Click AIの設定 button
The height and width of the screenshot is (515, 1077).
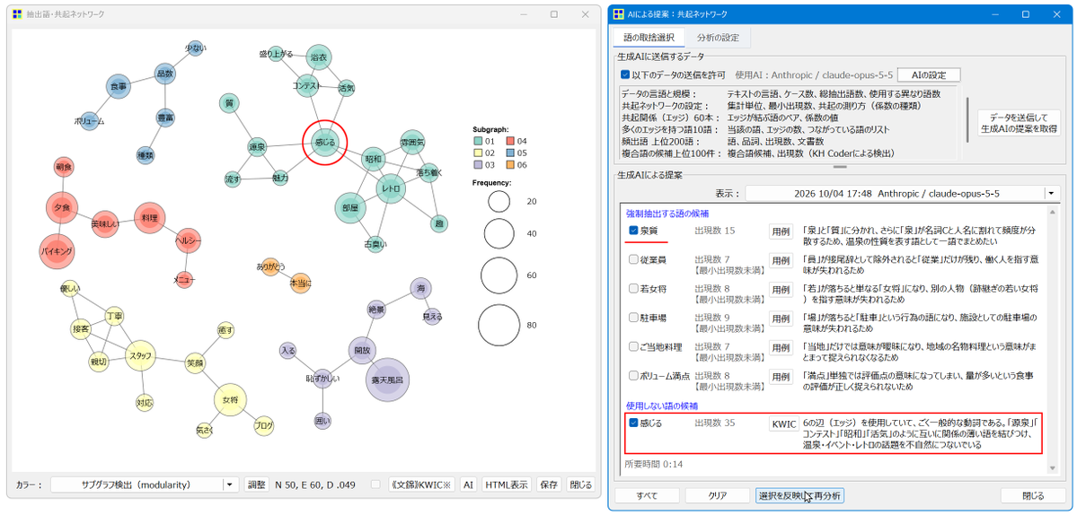[928, 74]
